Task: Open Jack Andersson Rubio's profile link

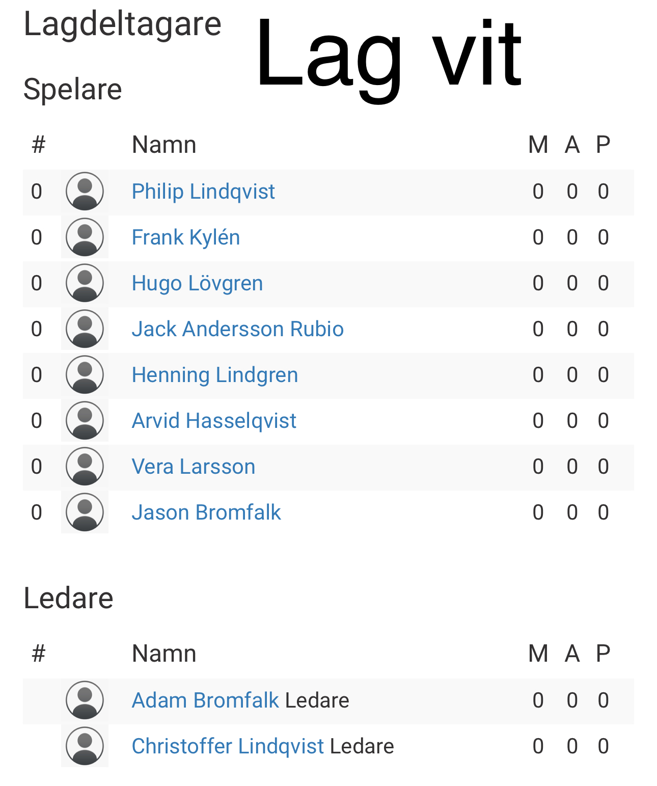Action: click(237, 329)
